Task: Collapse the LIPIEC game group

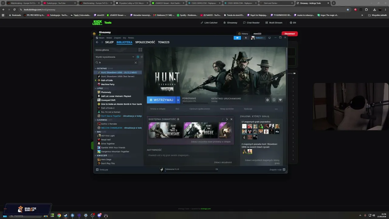Action: click(x=100, y=88)
